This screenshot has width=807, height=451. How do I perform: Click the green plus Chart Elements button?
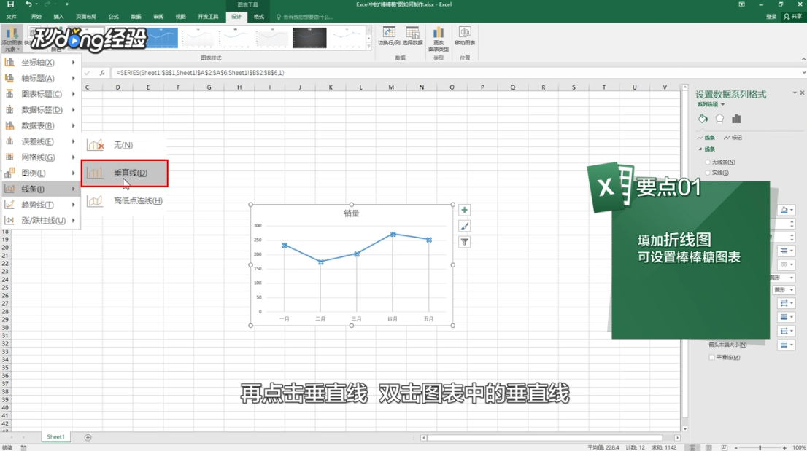[464, 210]
